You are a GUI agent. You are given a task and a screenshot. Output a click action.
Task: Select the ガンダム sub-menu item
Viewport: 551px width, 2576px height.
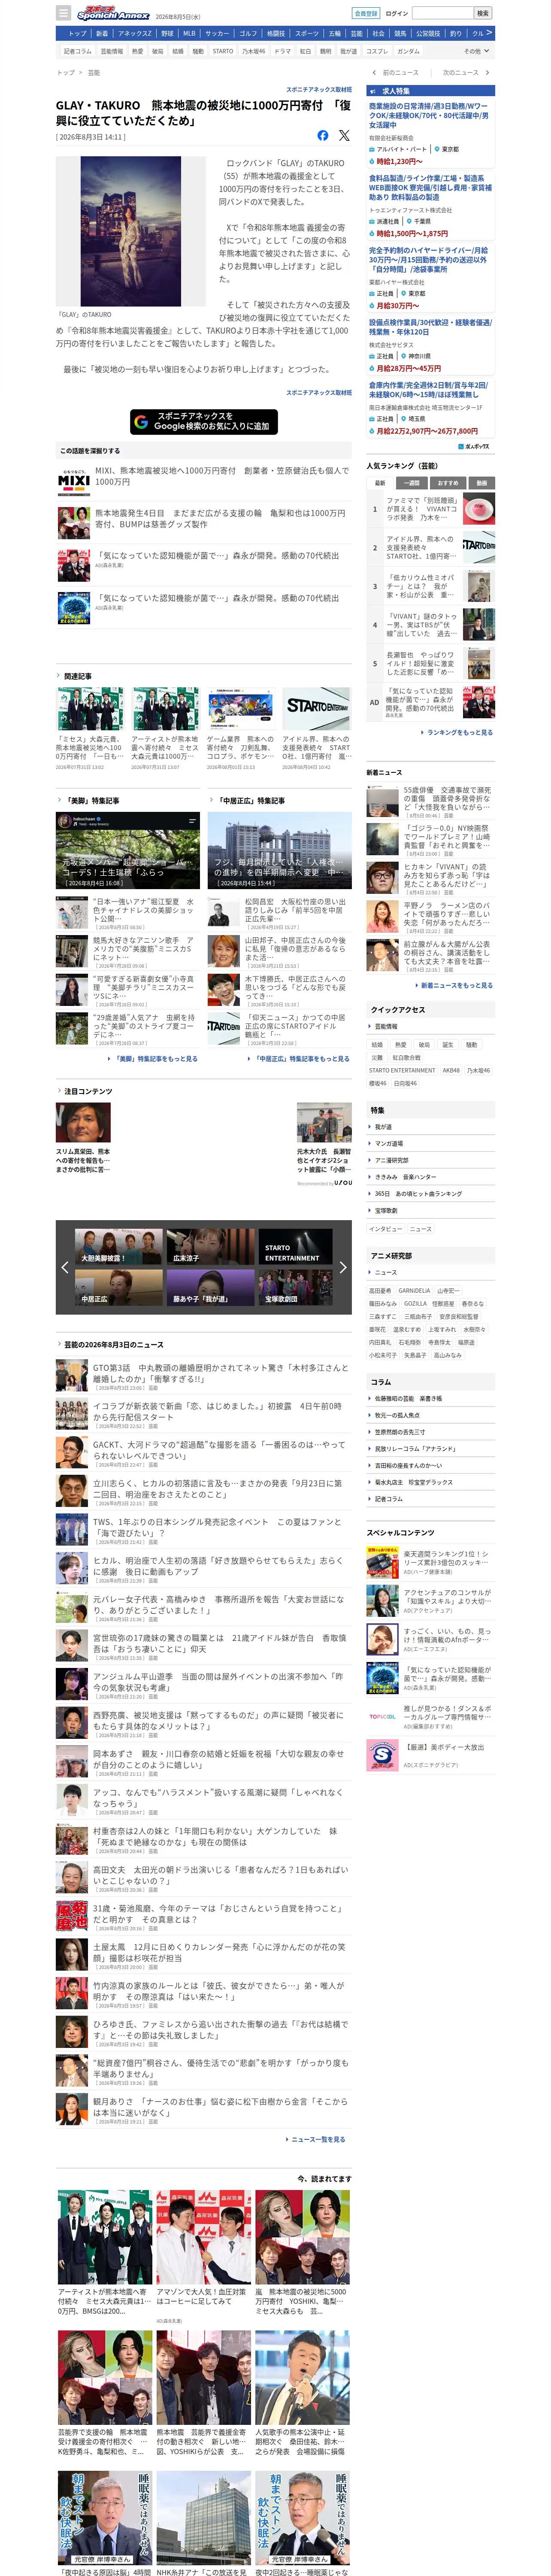(408, 51)
